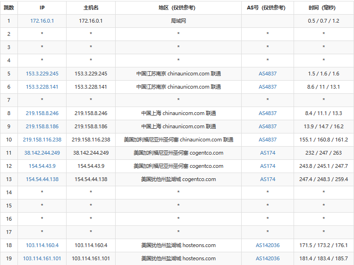Image resolution: width=354 pixels, height=265 pixels.
Task: Click IP link 172.16.0.1
Action: (x=42, y=21)
